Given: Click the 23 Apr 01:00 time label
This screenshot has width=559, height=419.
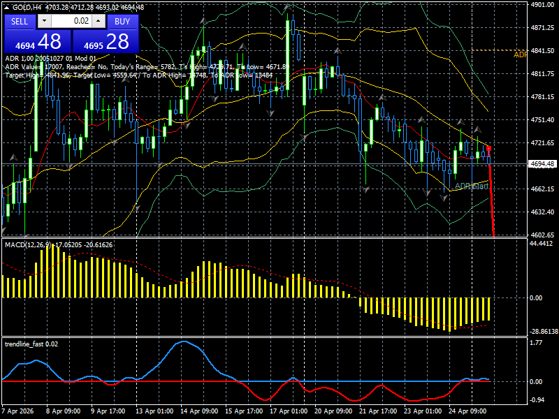Looking at the screenshot, I should point(423,411).
